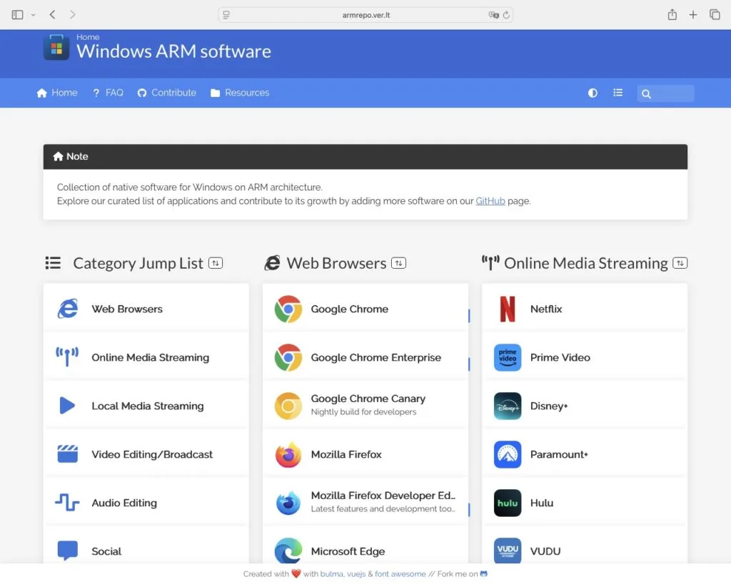Click the Mozilla Firefox icon
This screenshot has width=731, height=584.
(288, 454)
